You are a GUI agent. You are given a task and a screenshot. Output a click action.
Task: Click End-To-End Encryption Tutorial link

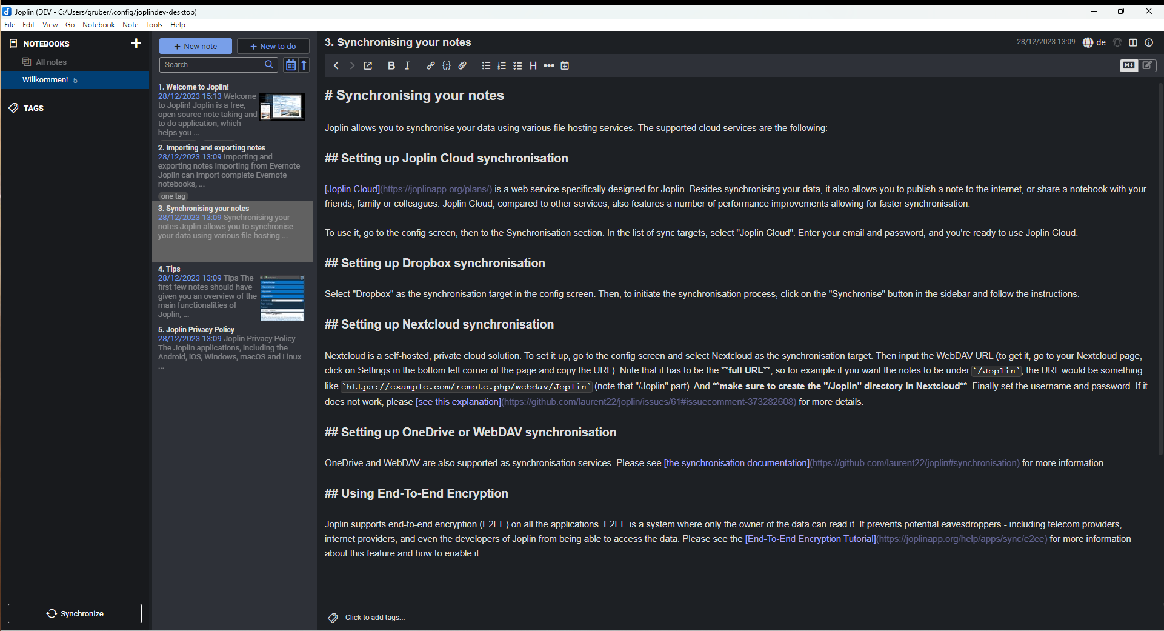[810, 539]
